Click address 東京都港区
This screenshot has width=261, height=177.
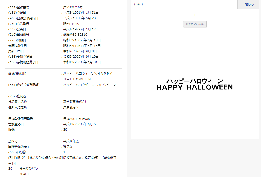[x=71, y=107]
